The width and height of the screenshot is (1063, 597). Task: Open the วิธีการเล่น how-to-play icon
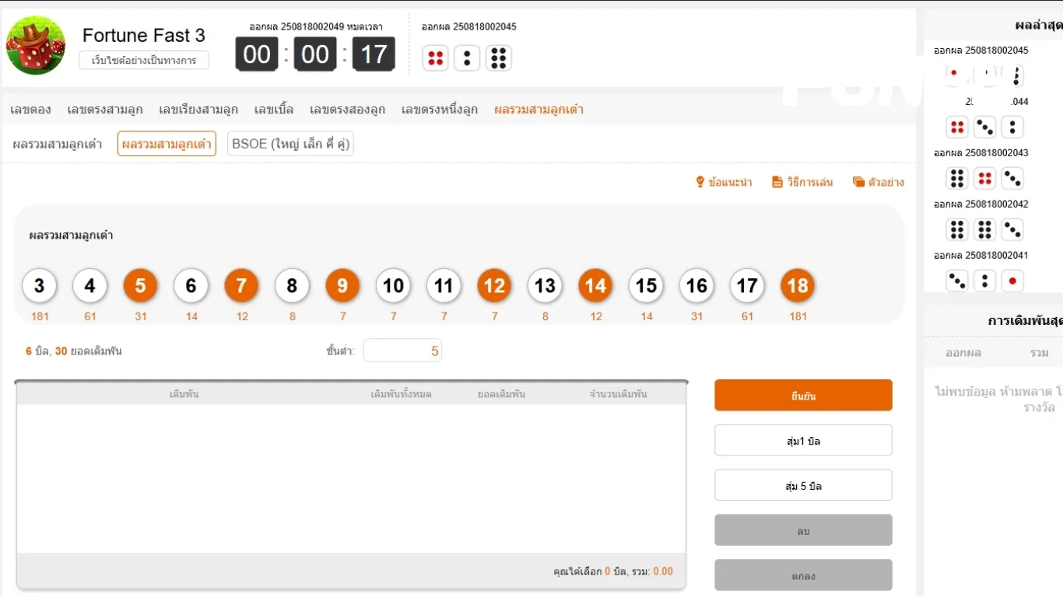777,182
